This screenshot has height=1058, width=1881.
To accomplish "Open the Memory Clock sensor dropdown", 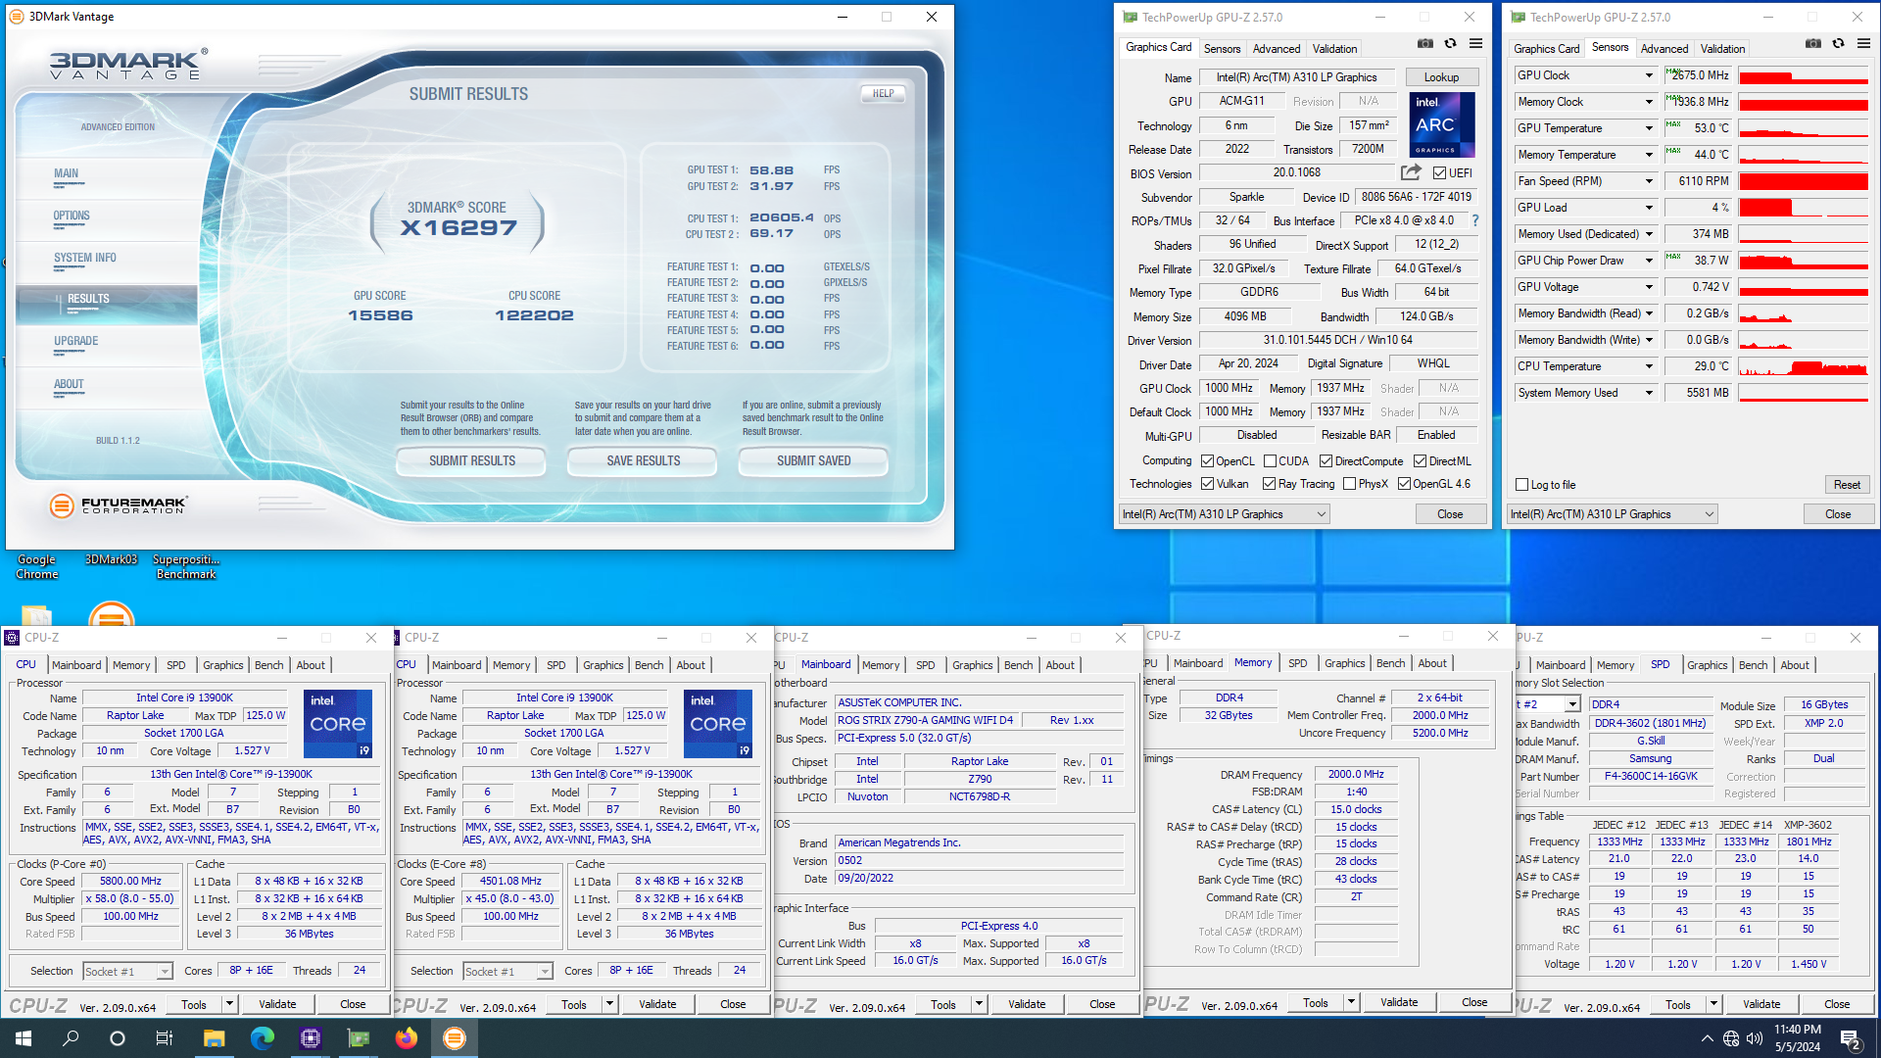I will (x=1649, y=102).
